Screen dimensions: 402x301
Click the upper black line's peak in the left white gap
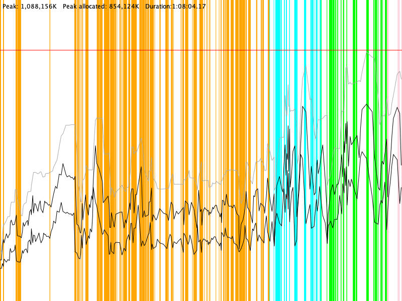pyautogui.click(x=63, y=164)
